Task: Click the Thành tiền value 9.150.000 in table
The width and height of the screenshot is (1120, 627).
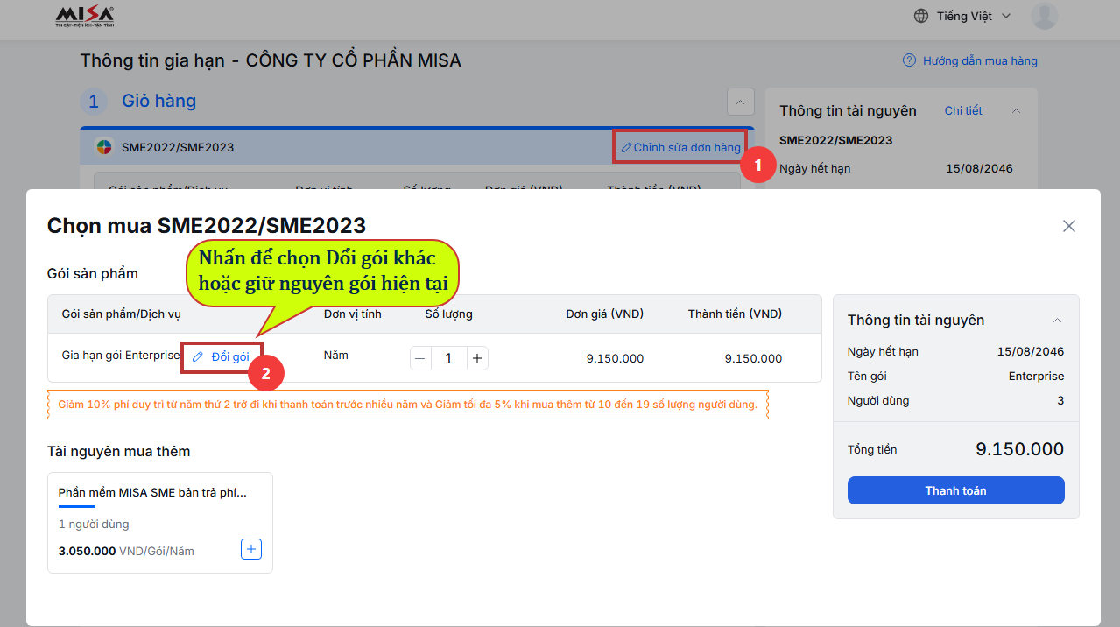Action: [753, 358]
